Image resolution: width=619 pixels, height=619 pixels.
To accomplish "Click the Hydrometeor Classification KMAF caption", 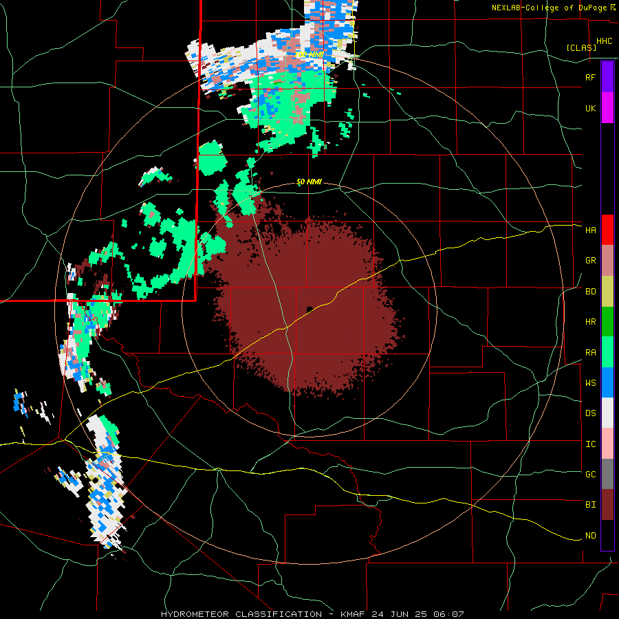I will (x=312, y=614).
